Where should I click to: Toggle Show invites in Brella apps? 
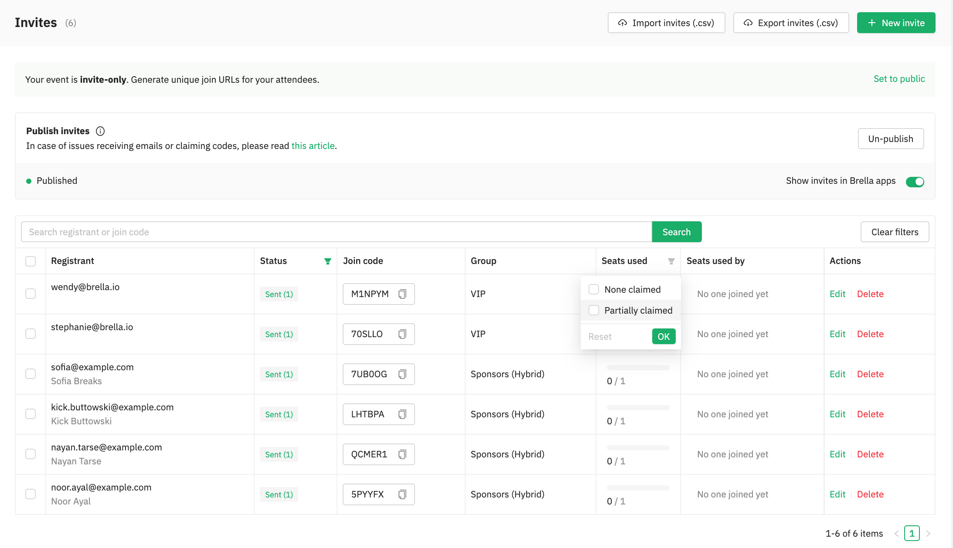click(915, 182)
